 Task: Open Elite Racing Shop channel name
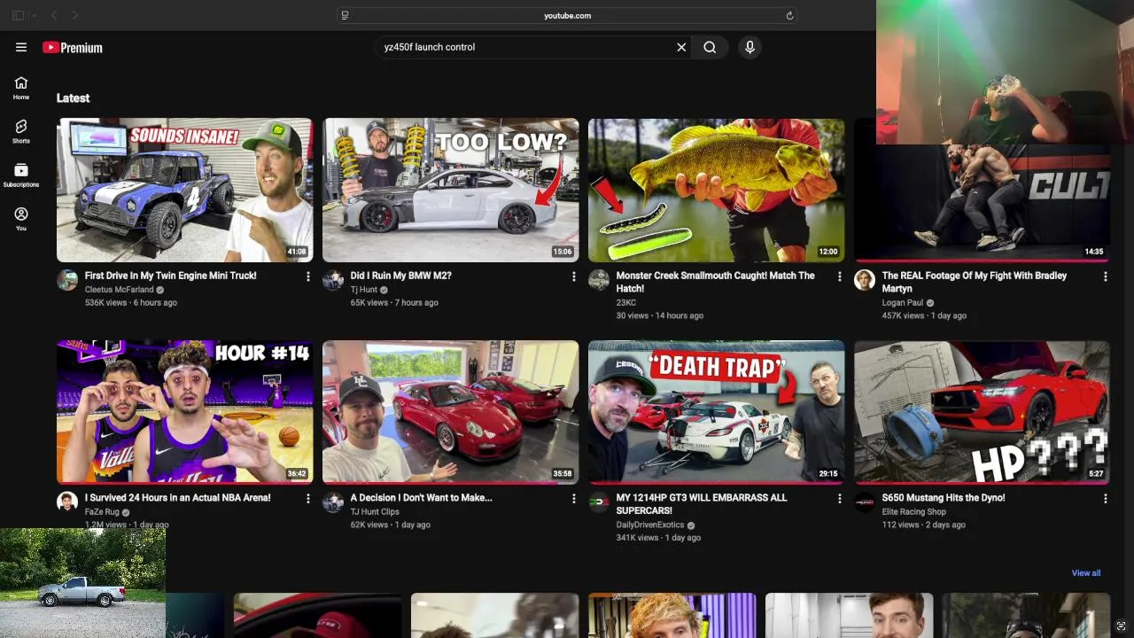pos(913,511)
